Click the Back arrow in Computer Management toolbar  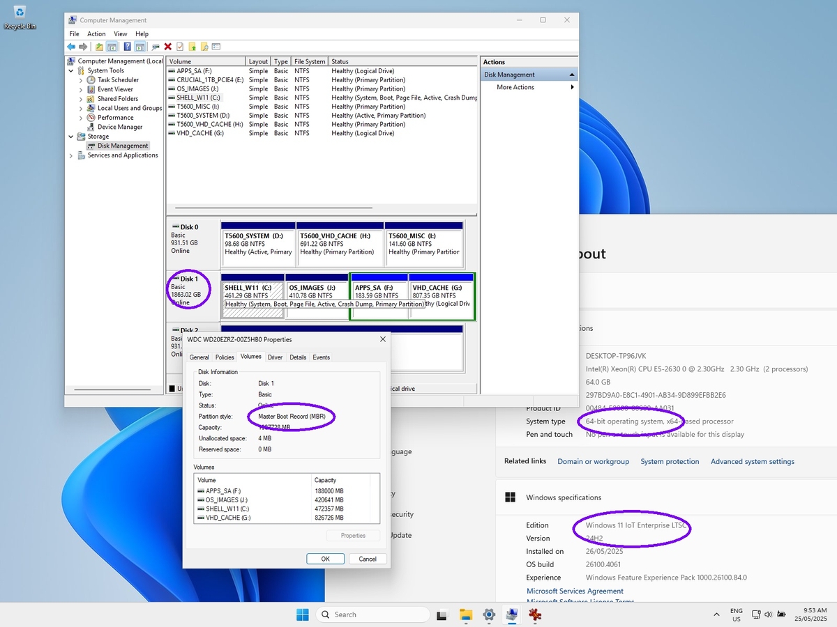tap(71, 47)
